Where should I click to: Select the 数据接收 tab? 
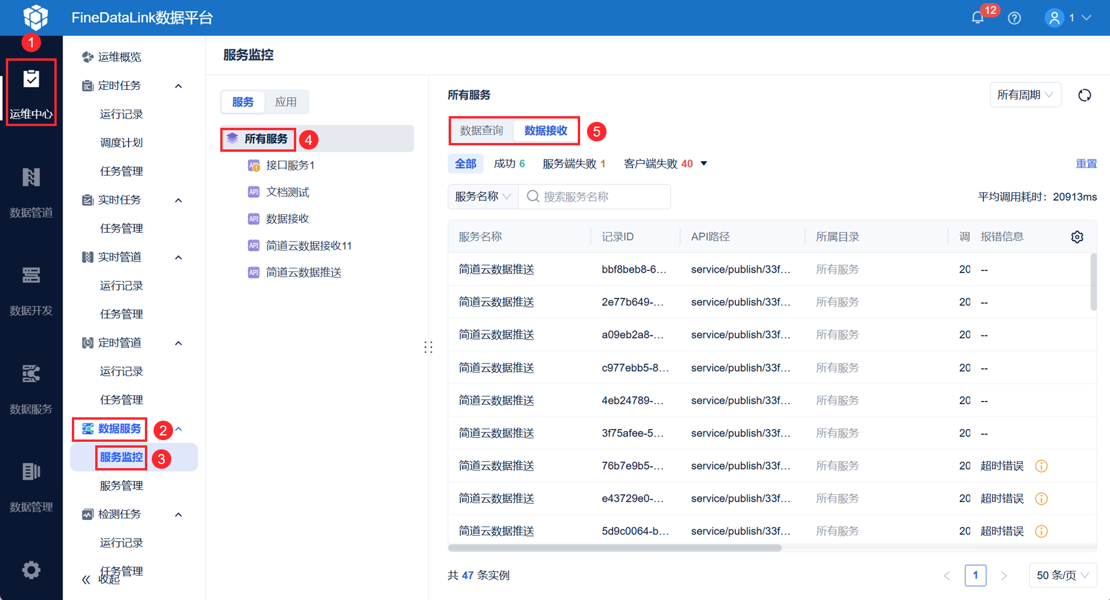[x=546, y=131]
